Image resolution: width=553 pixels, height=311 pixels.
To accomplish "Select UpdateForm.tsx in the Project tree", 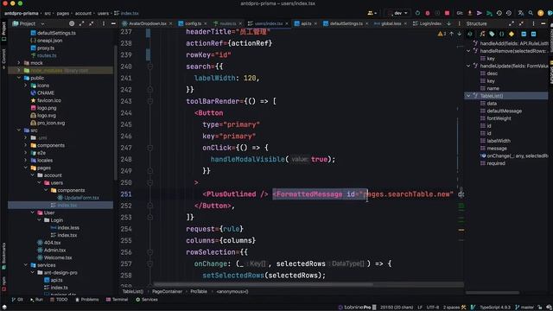I will click(81, 198).
